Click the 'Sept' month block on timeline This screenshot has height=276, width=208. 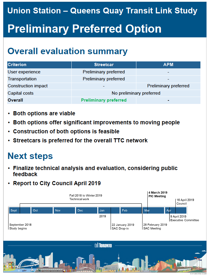[x=20, y=210]
